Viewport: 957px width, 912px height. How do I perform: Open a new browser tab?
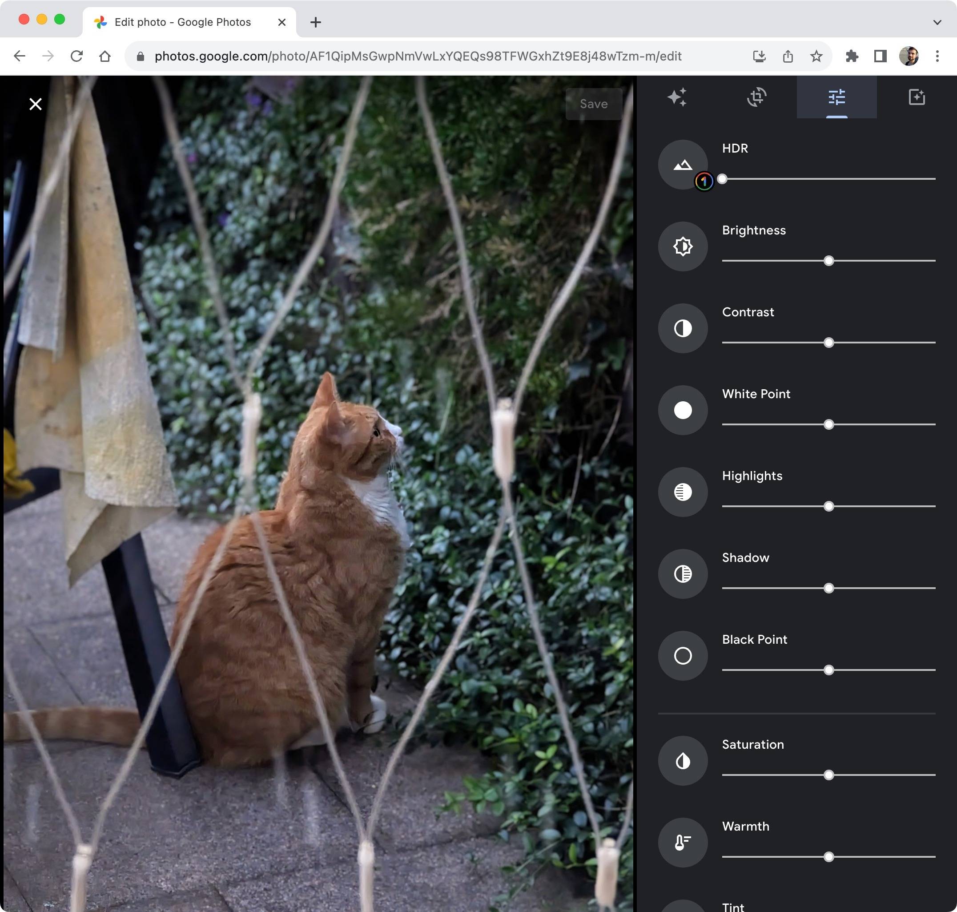[315, 22]
